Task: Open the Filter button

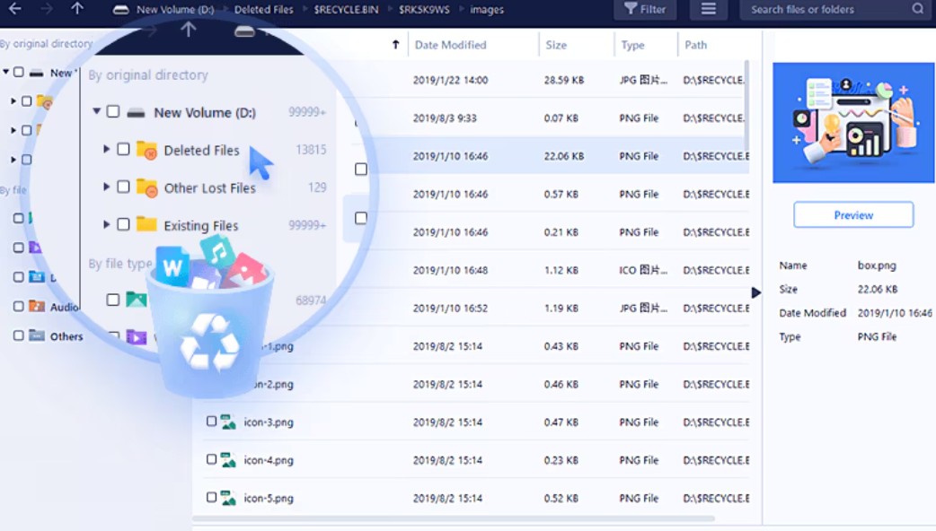Action: [645, 9]
